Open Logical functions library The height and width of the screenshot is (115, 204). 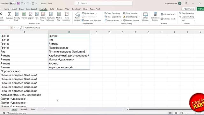(x=31, y=17)
